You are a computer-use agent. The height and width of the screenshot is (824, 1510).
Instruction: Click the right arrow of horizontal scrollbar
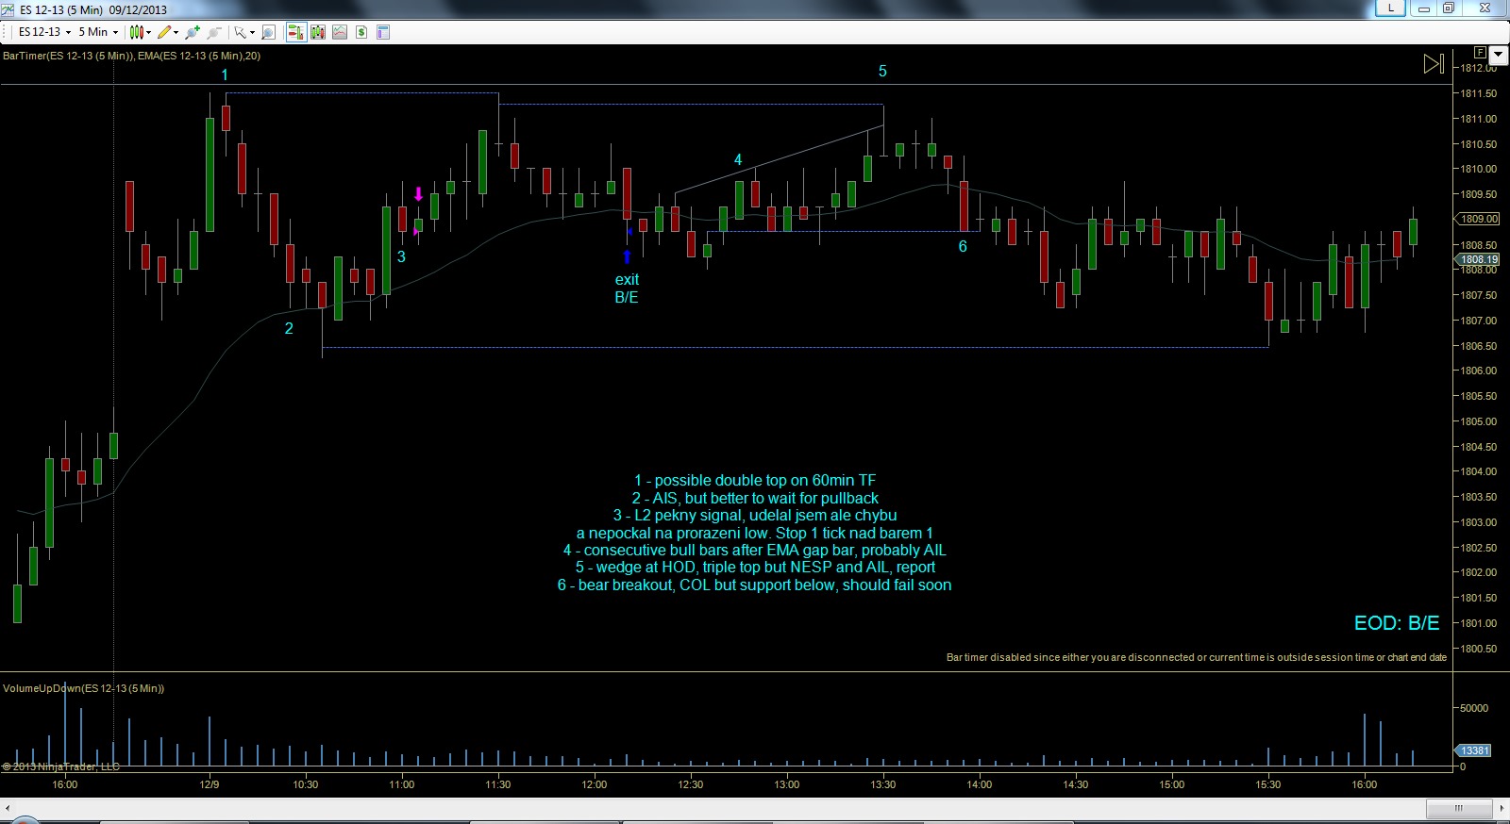[x=1501, y=808]
